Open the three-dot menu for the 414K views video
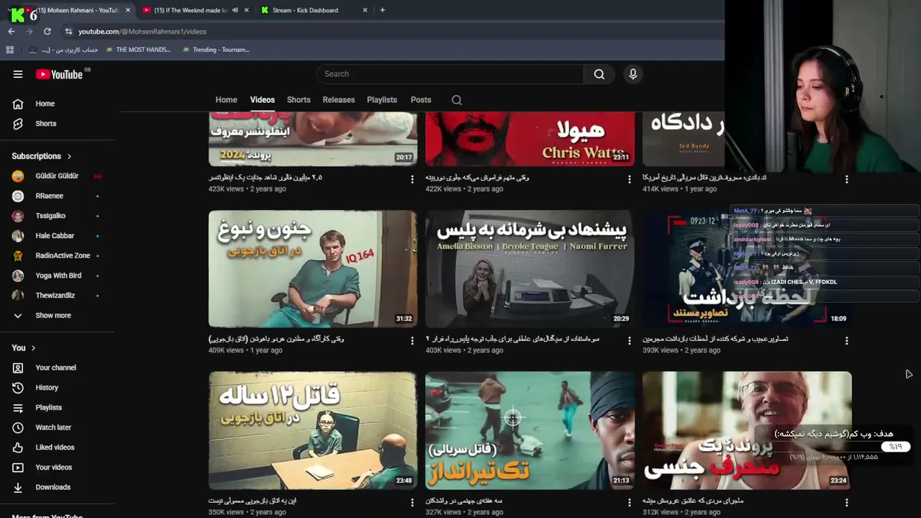The image size is (921, 518). (x=846, y=179)
